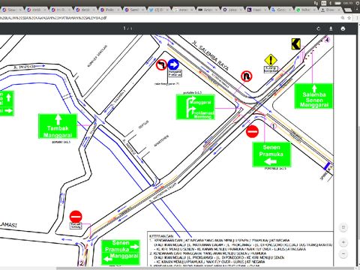Screen dimensions: 360x270
Task: Close the "Hasil" tab
Action: coord(265,10)
